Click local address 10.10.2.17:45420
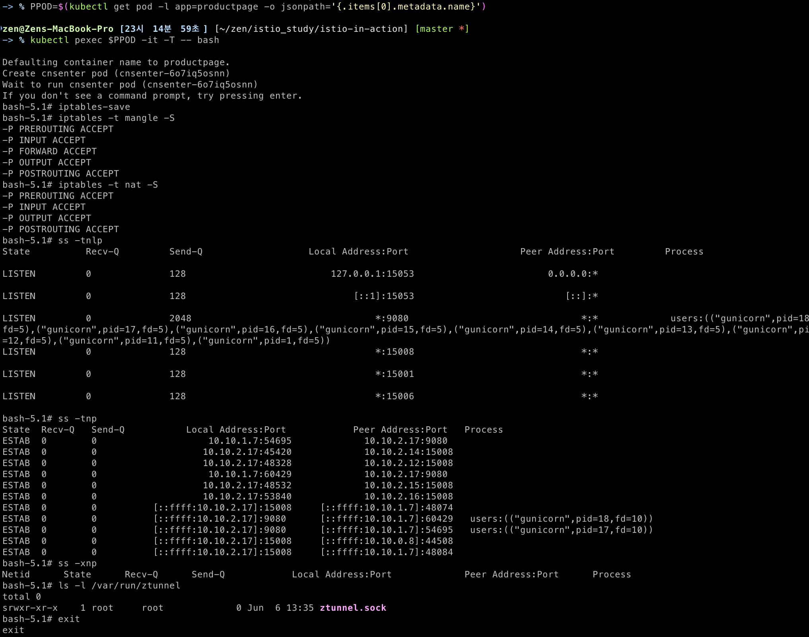 point(247,452)
